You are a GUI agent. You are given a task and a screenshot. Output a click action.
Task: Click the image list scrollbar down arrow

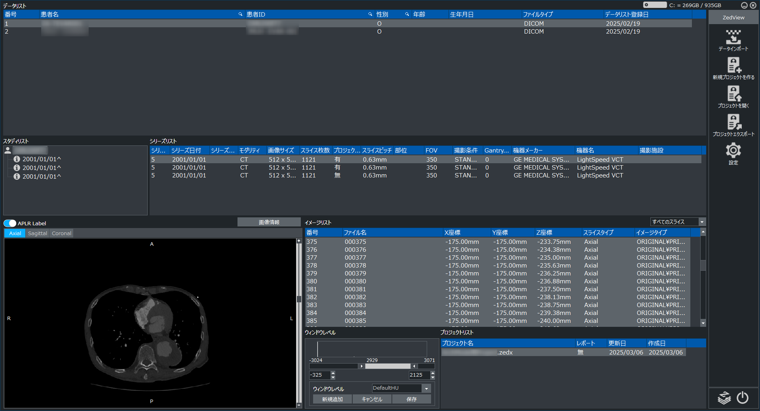coord(703,323)
